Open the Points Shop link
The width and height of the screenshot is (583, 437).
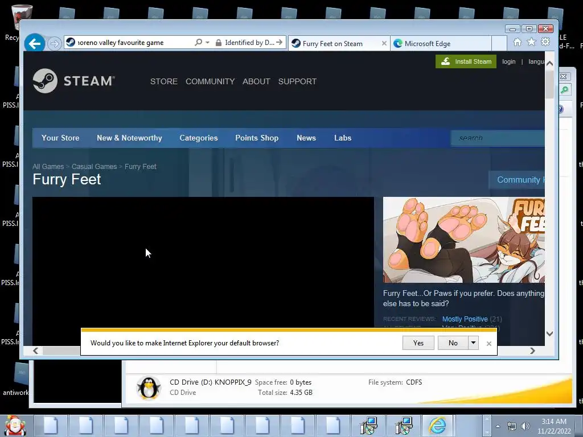[x=257, y=138]
